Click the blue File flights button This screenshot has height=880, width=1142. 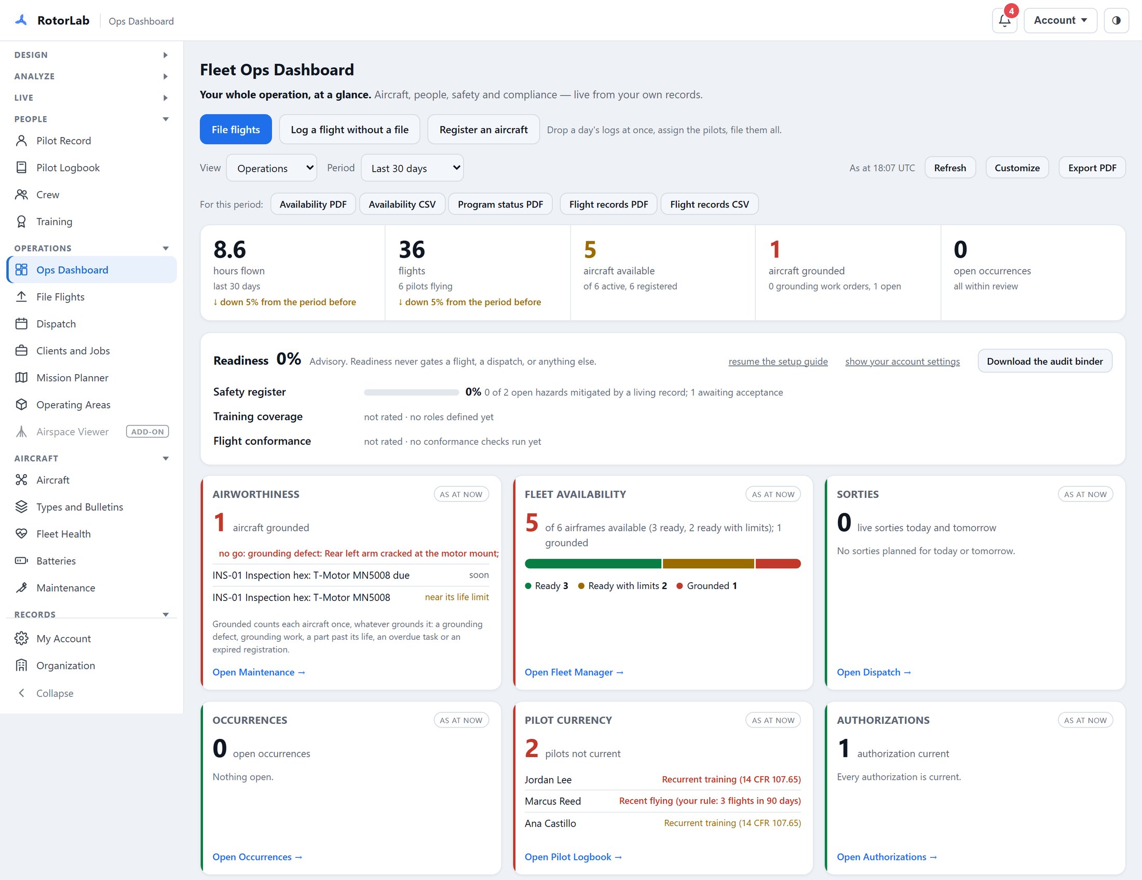coord(235,130)
